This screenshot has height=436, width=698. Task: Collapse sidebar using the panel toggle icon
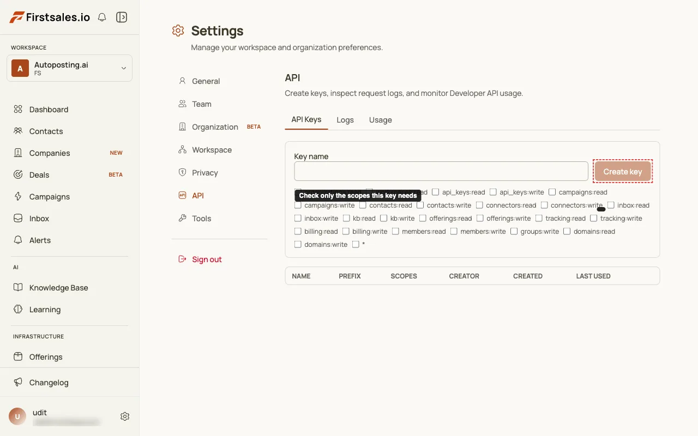click(122, 17)
